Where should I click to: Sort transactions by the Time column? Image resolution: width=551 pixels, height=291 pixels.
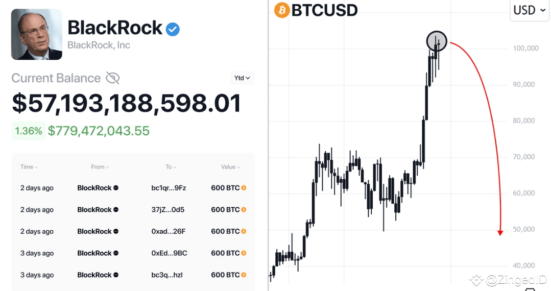pyautogui.click(x=29, y=167)
